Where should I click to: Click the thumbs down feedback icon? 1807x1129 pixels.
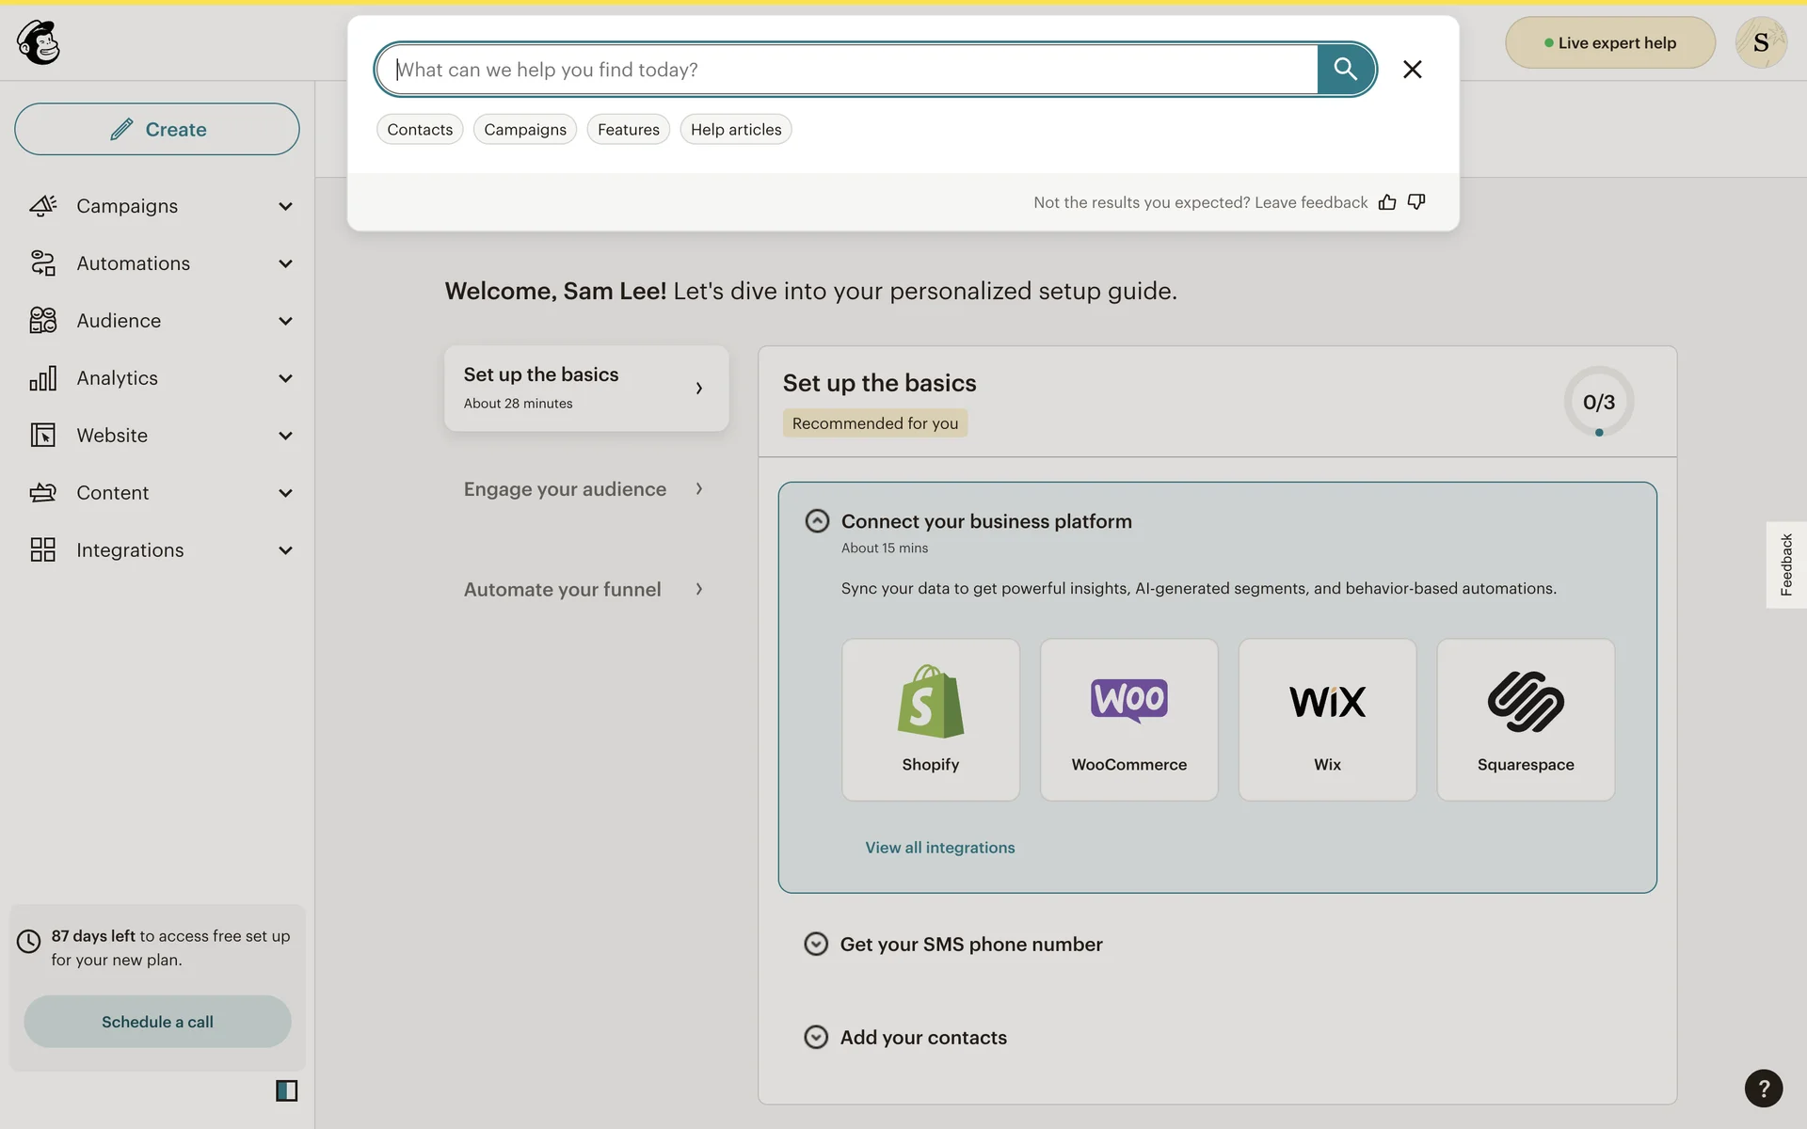point(1415,202)
